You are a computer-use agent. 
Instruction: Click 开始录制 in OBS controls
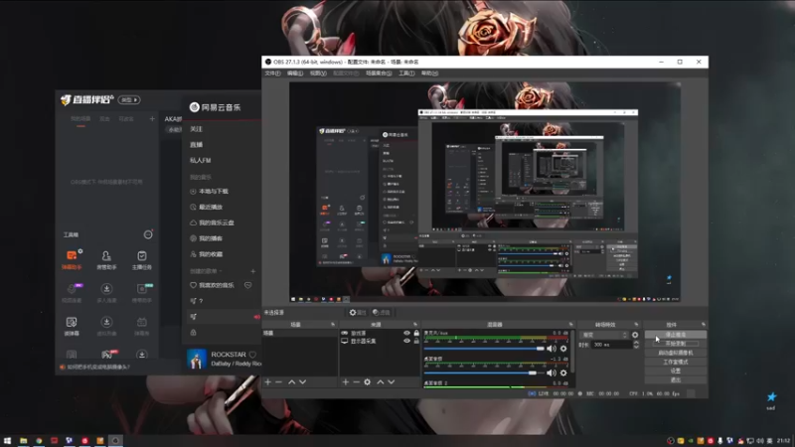(676, 344)
